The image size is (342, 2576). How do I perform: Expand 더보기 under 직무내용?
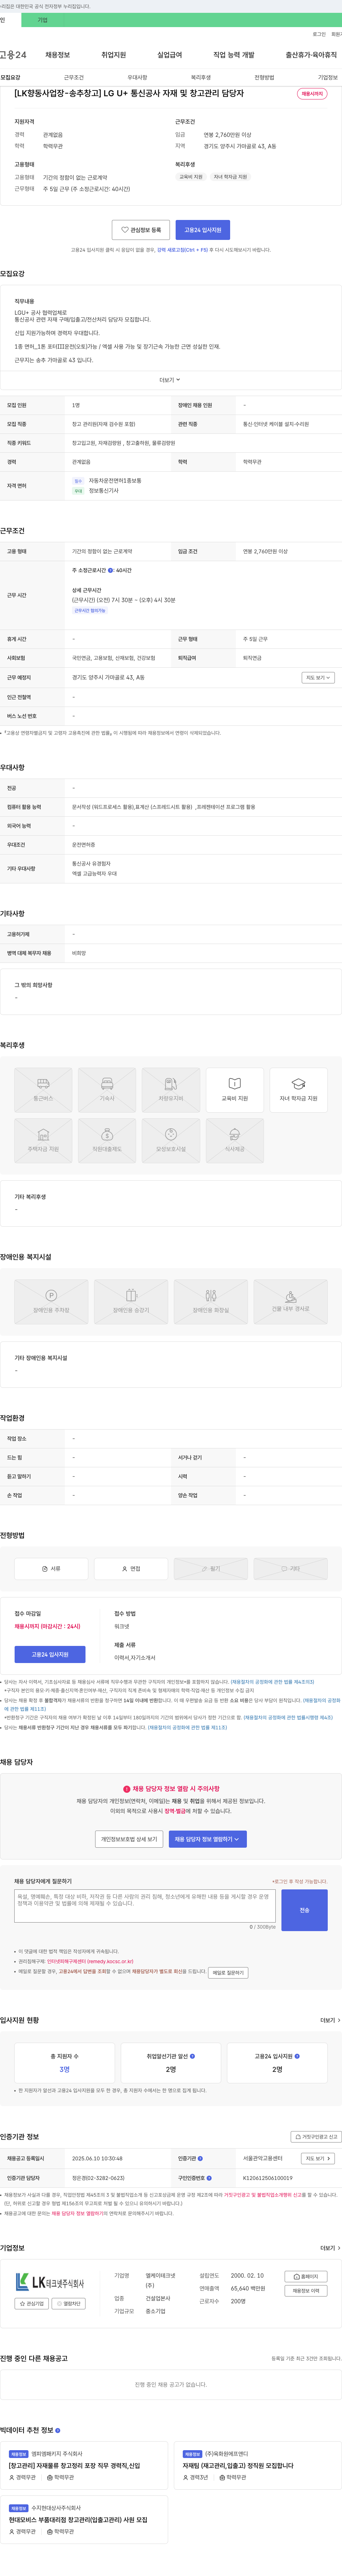[x=170, y=380]
